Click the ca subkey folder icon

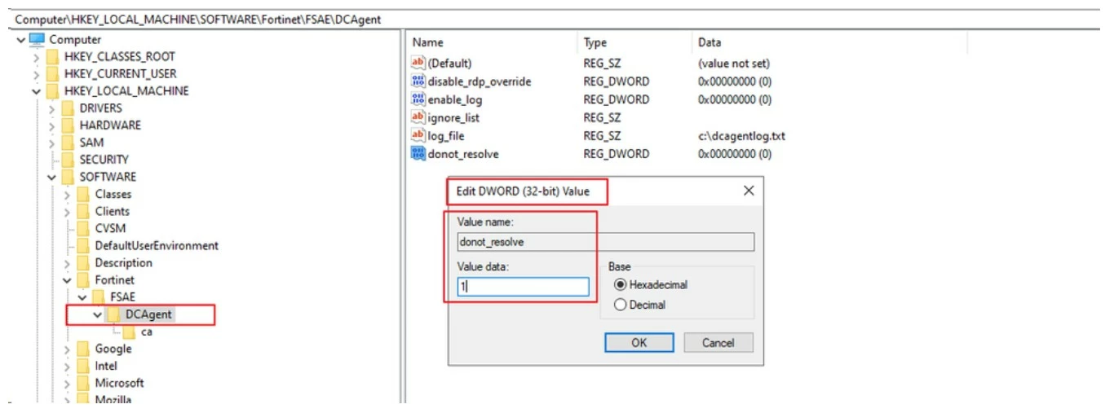coord(129,332)
